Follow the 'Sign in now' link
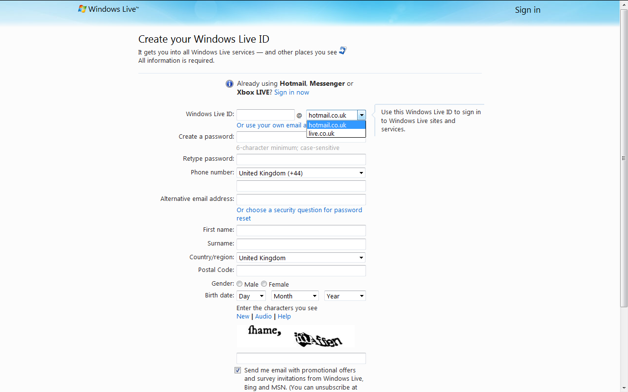The width and height of the screenshot is (628, 392). click(291, 92)
